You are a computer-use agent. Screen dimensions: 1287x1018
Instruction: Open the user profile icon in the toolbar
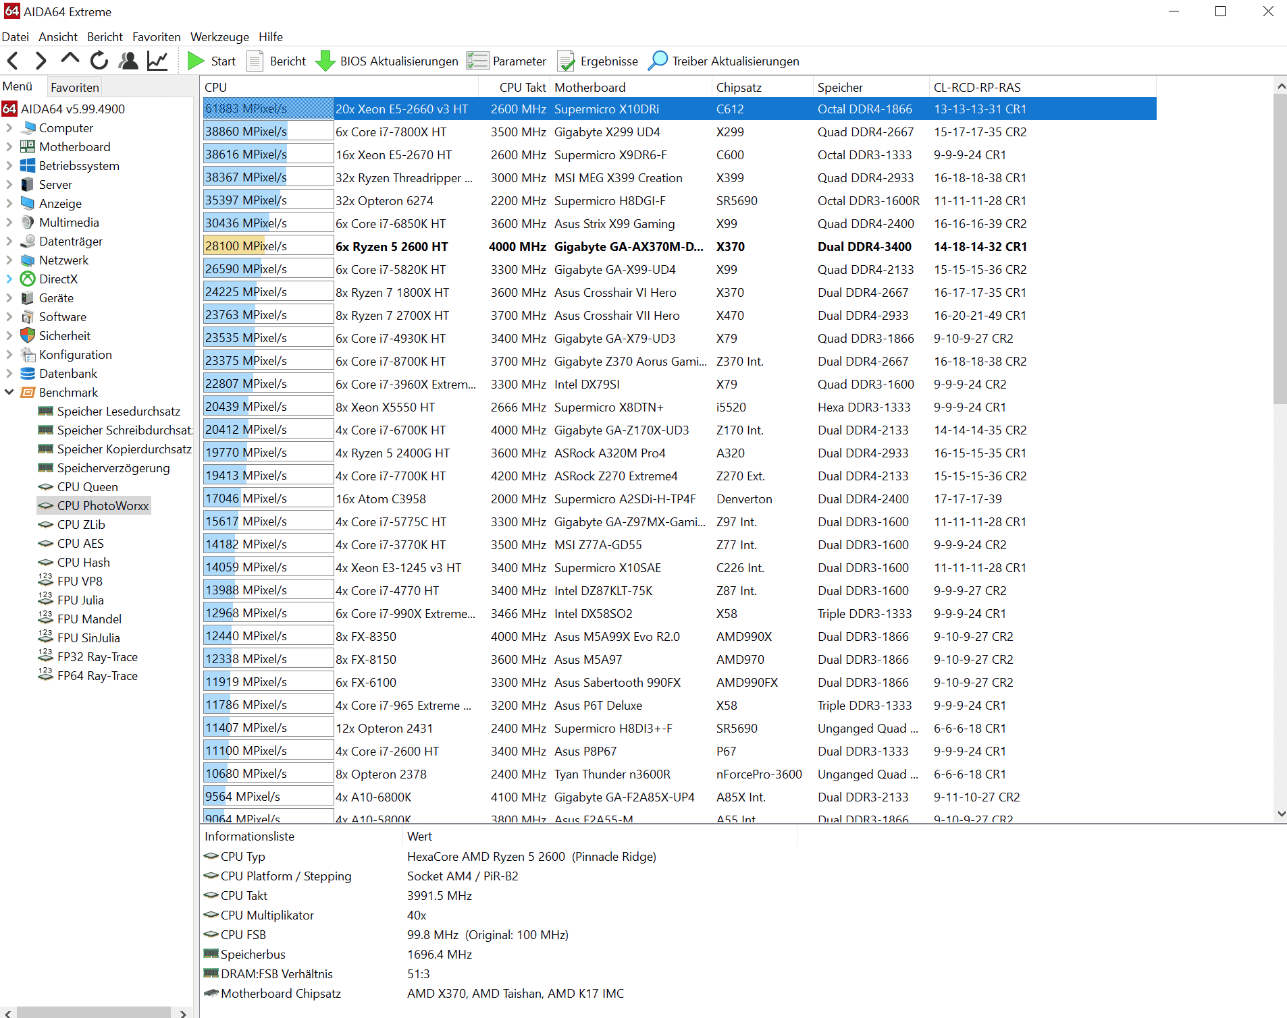tap(128, 61)
